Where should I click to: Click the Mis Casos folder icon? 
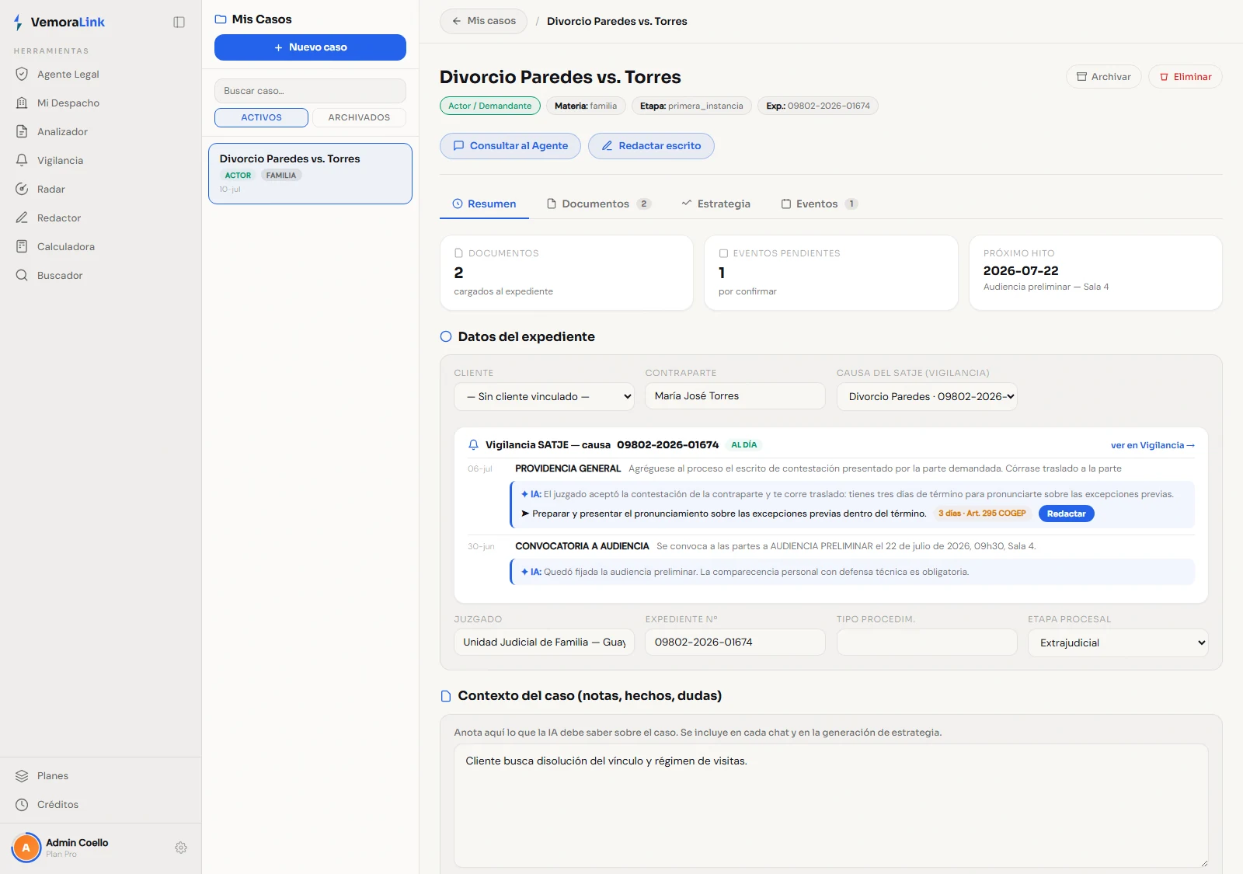coord(221,19)
